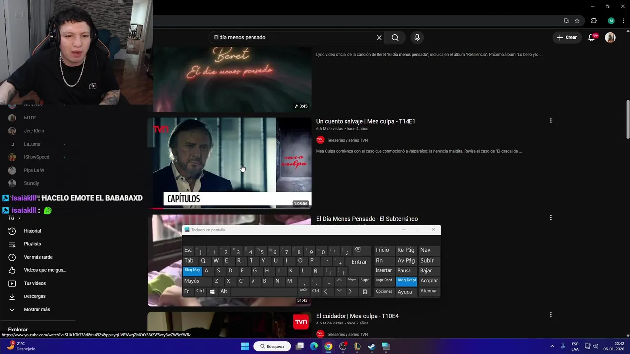Open Tus videos in the sidebar
This screenshot has height=354, width=630.
34,283
